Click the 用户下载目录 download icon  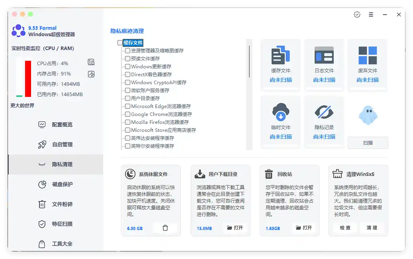click(x=200, y=174)
